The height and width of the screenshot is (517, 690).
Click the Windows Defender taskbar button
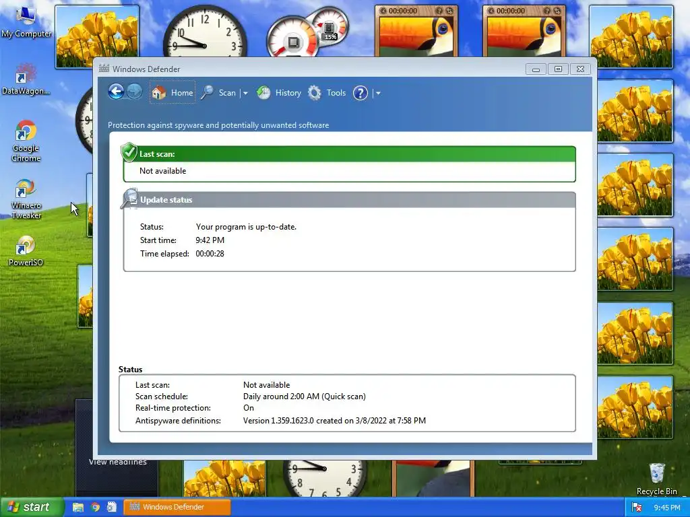tap(177, 508)
